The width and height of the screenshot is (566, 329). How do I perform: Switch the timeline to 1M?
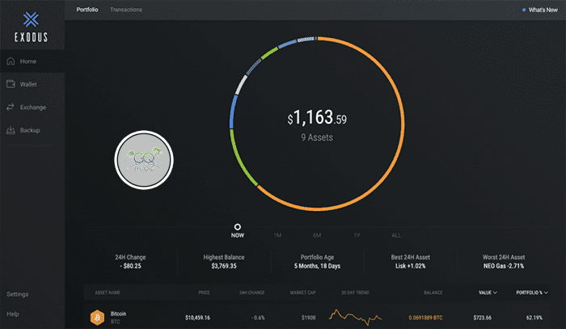[x=277, y=235]
